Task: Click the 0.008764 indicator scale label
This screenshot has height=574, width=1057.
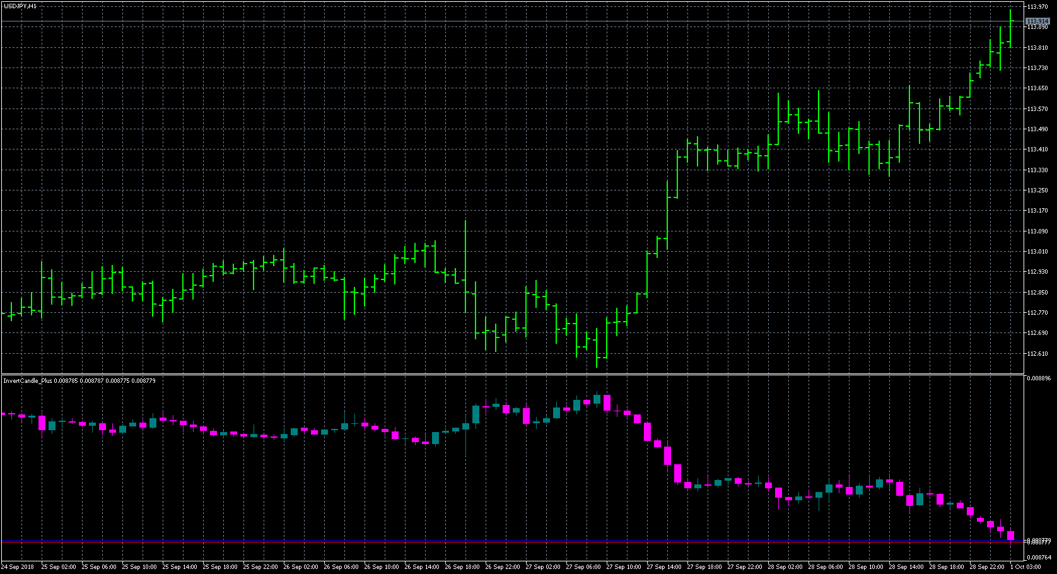Action: 1039,558
